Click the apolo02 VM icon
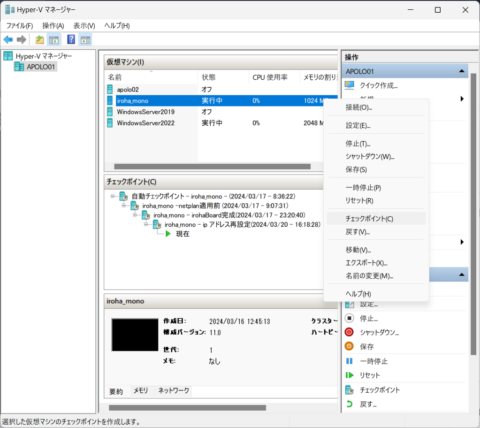480x428 pixels. 110,89
